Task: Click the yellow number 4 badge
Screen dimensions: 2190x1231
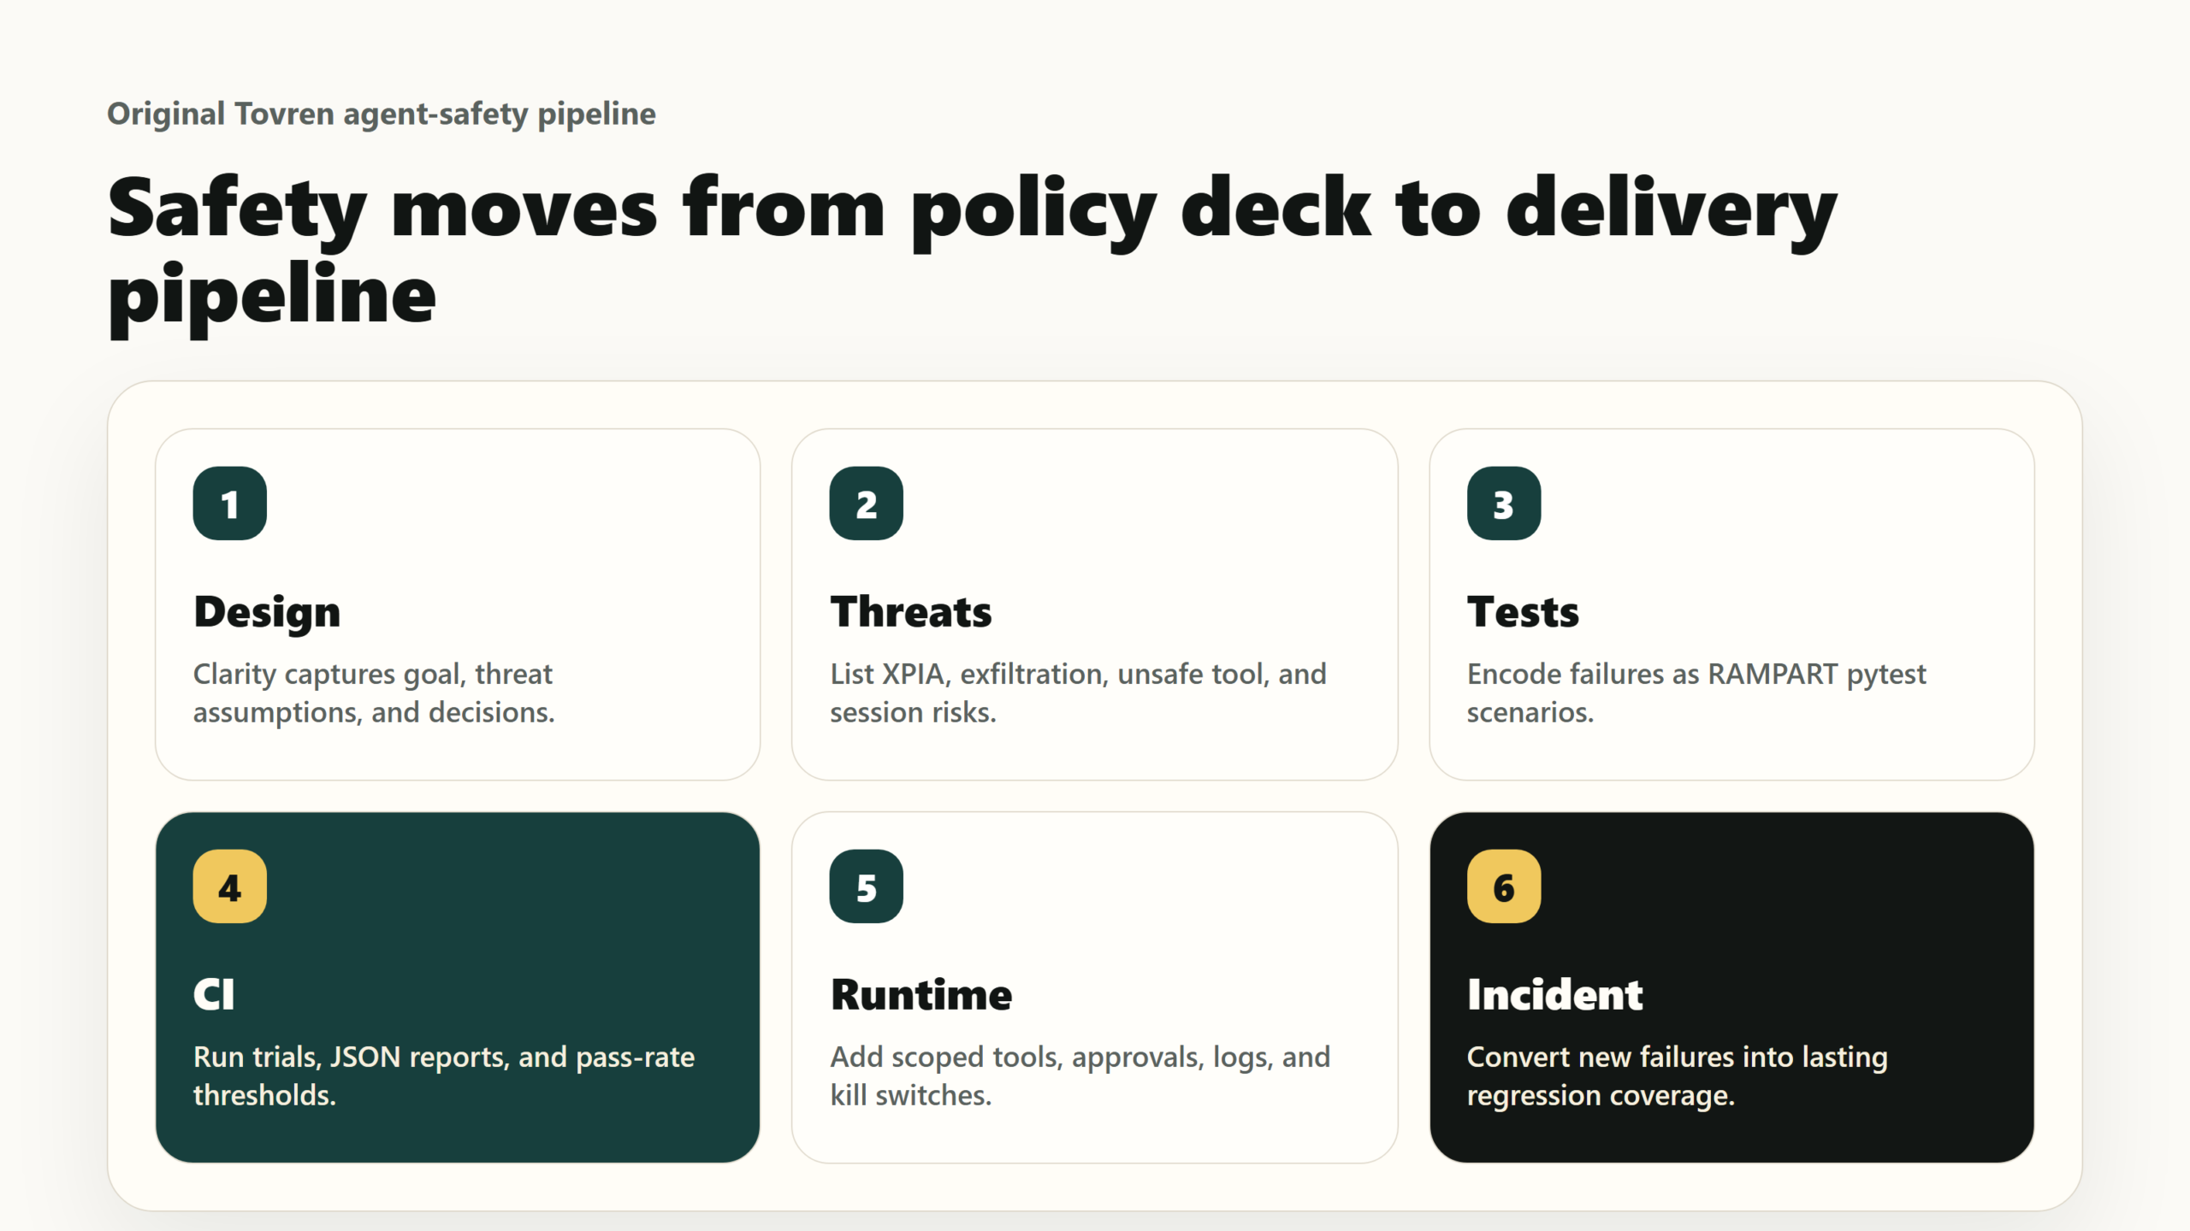Action: click(229, 886)
